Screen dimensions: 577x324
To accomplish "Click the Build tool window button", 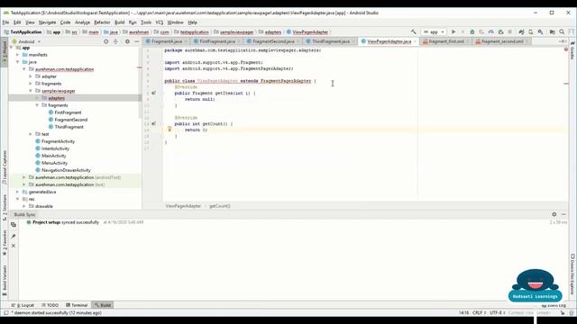I will (103, 305).
